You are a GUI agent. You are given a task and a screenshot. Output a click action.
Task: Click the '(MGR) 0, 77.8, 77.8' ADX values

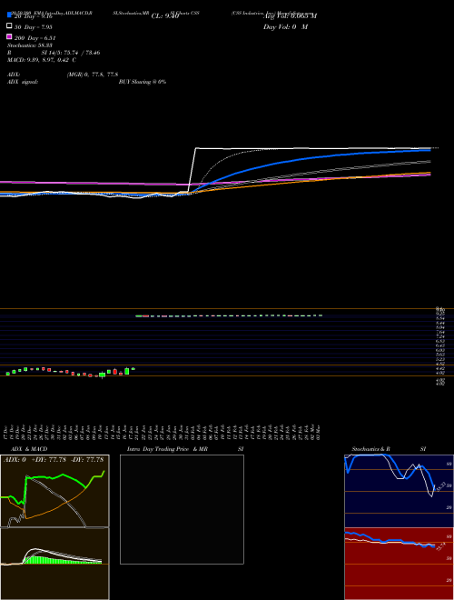pos(93,75)
